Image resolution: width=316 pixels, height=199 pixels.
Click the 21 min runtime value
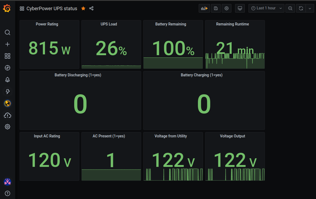click(235, 48)
